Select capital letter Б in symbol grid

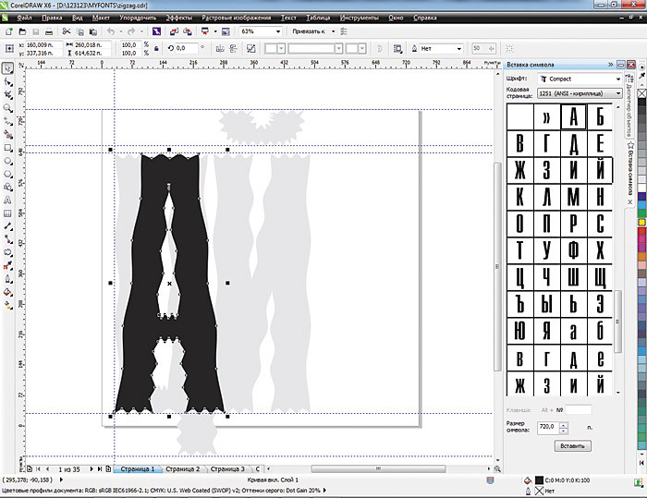pos(600,117)
